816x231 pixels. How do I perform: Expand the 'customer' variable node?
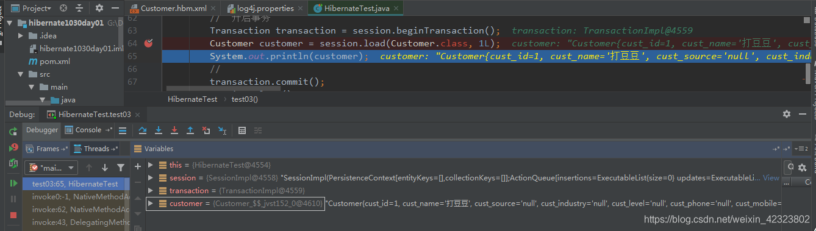(151, 204)
